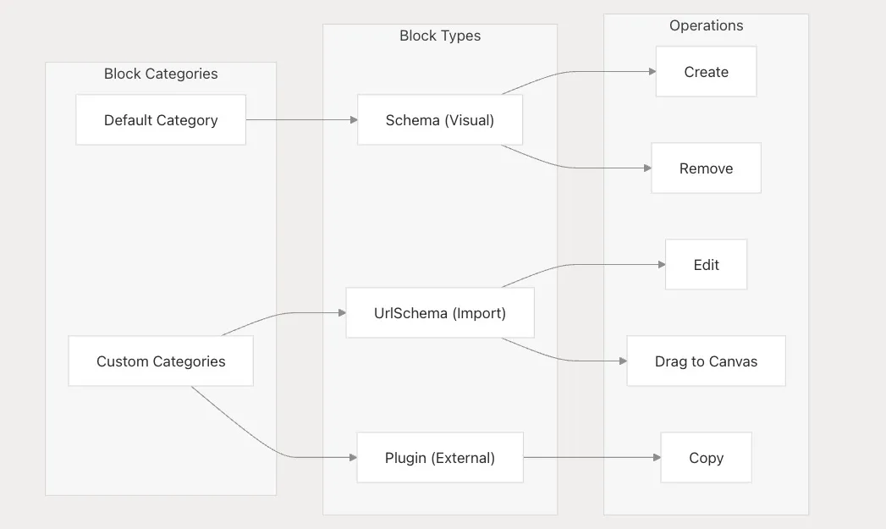Viewport: 886px width, 529px height.
Task: Click the Plugin (External) block
Action: coord(440,458)
